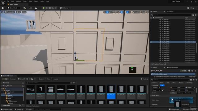
Task: Open the Outliner settings gear
Action: point(196,15)
